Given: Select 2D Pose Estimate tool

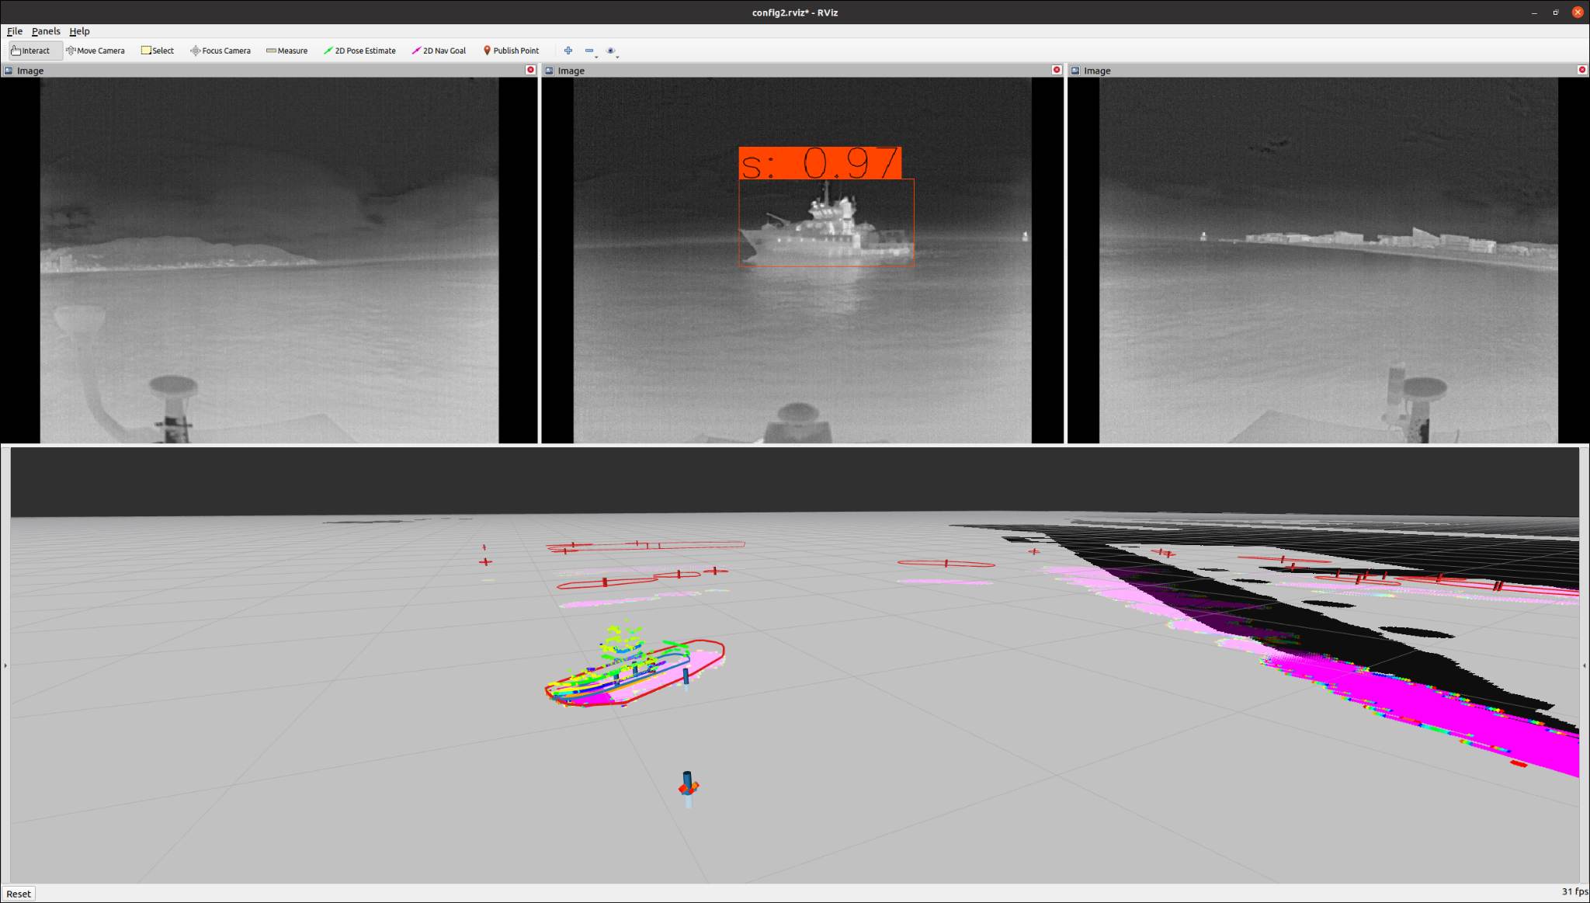Looking at the screenshot, I should click(x=360, y=50).
